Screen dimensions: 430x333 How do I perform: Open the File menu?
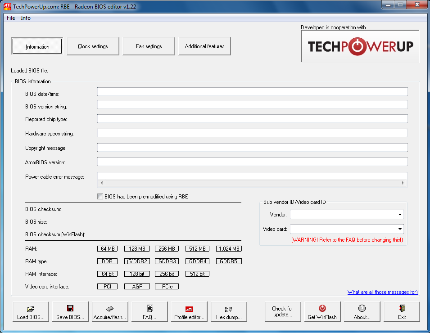click(x=11, y=18)
